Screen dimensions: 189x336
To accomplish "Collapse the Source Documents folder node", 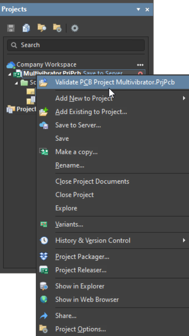I will click(x=16, y=83).
